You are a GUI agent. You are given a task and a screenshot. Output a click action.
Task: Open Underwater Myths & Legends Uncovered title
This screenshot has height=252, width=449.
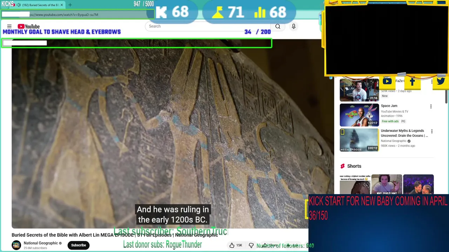click(404, 133)
